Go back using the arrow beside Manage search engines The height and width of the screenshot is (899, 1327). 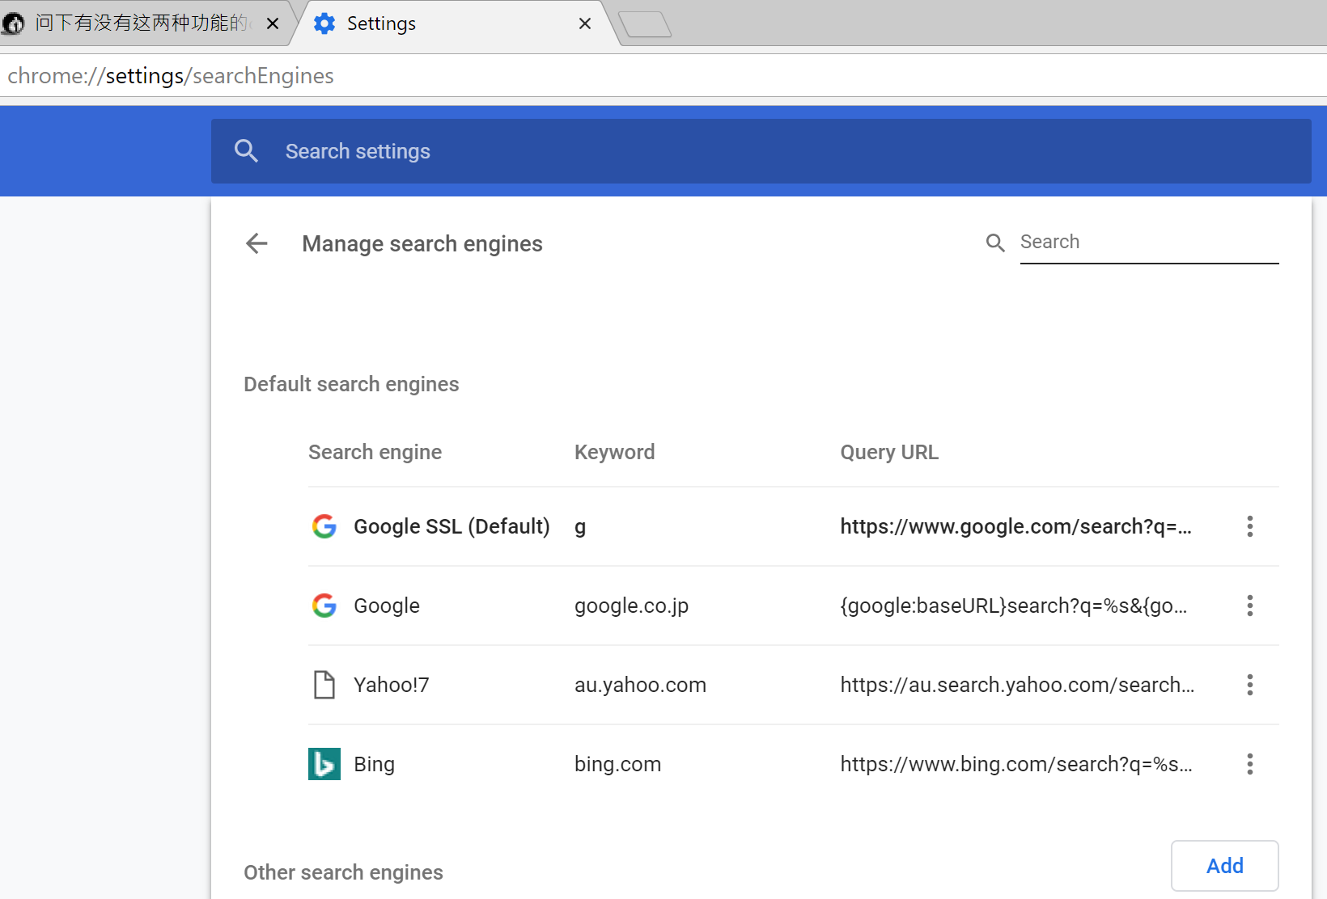coord(256,243)
